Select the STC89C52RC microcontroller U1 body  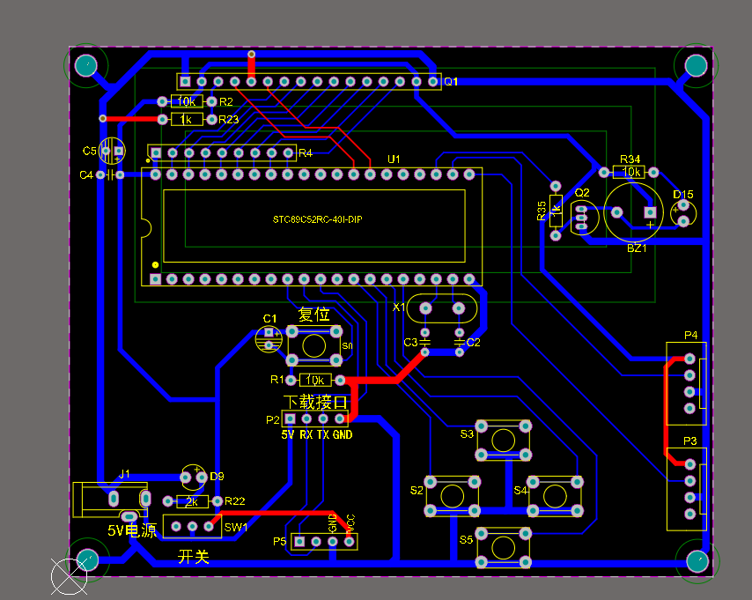click(312, 226)
